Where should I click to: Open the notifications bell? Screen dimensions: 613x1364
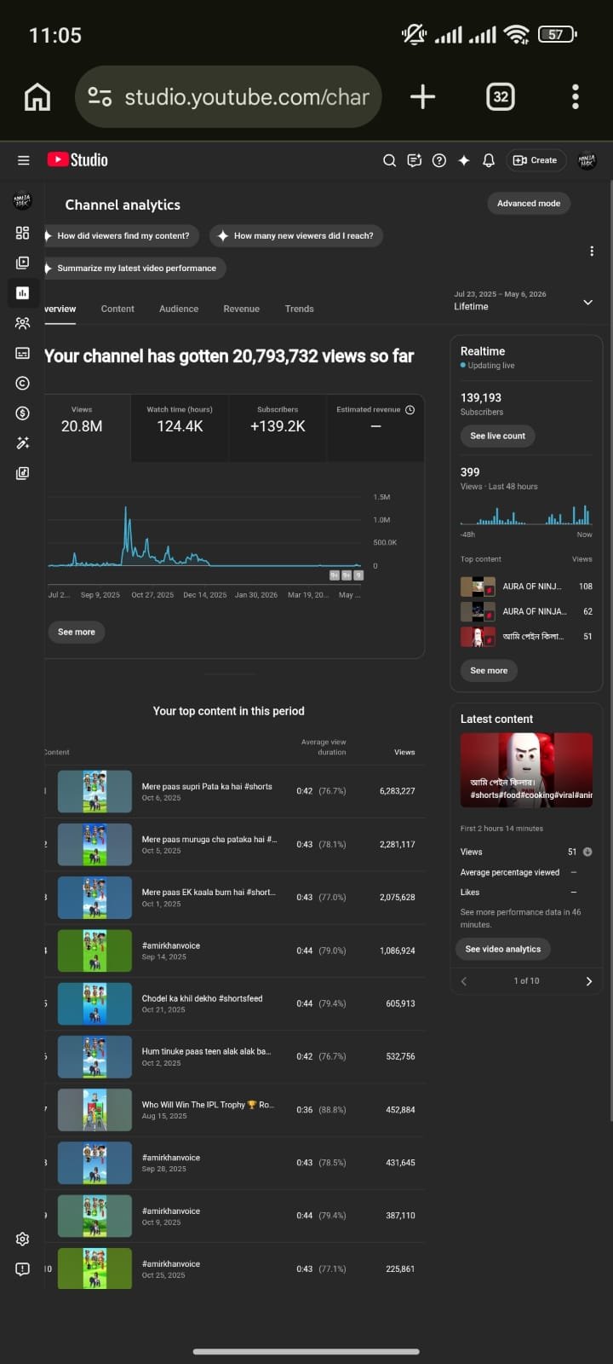(x=489, y=160)
